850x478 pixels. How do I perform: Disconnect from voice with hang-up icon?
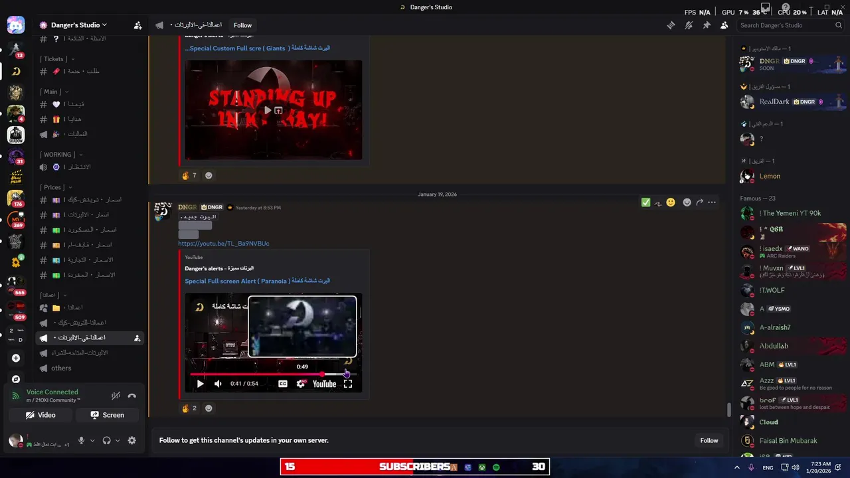(x=132, y=396)
